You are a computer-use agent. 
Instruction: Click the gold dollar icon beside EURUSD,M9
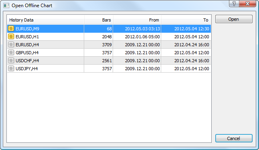11,29
